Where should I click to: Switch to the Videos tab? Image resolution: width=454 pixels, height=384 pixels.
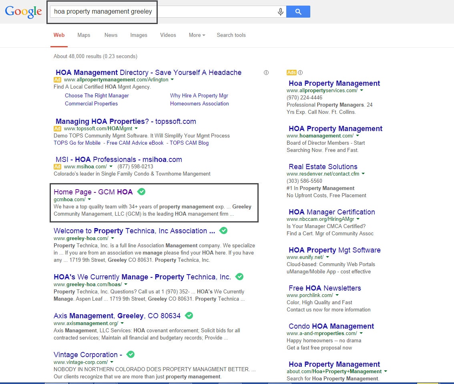168,35
